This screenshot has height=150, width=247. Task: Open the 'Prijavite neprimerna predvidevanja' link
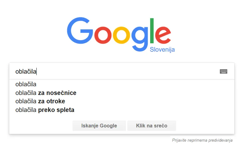pyautogui.click(x=202, y=140)
